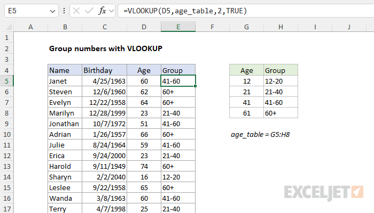Select age cell '59' in Julie's row
This screenshot has width=374, height=213.
(144, 145)
